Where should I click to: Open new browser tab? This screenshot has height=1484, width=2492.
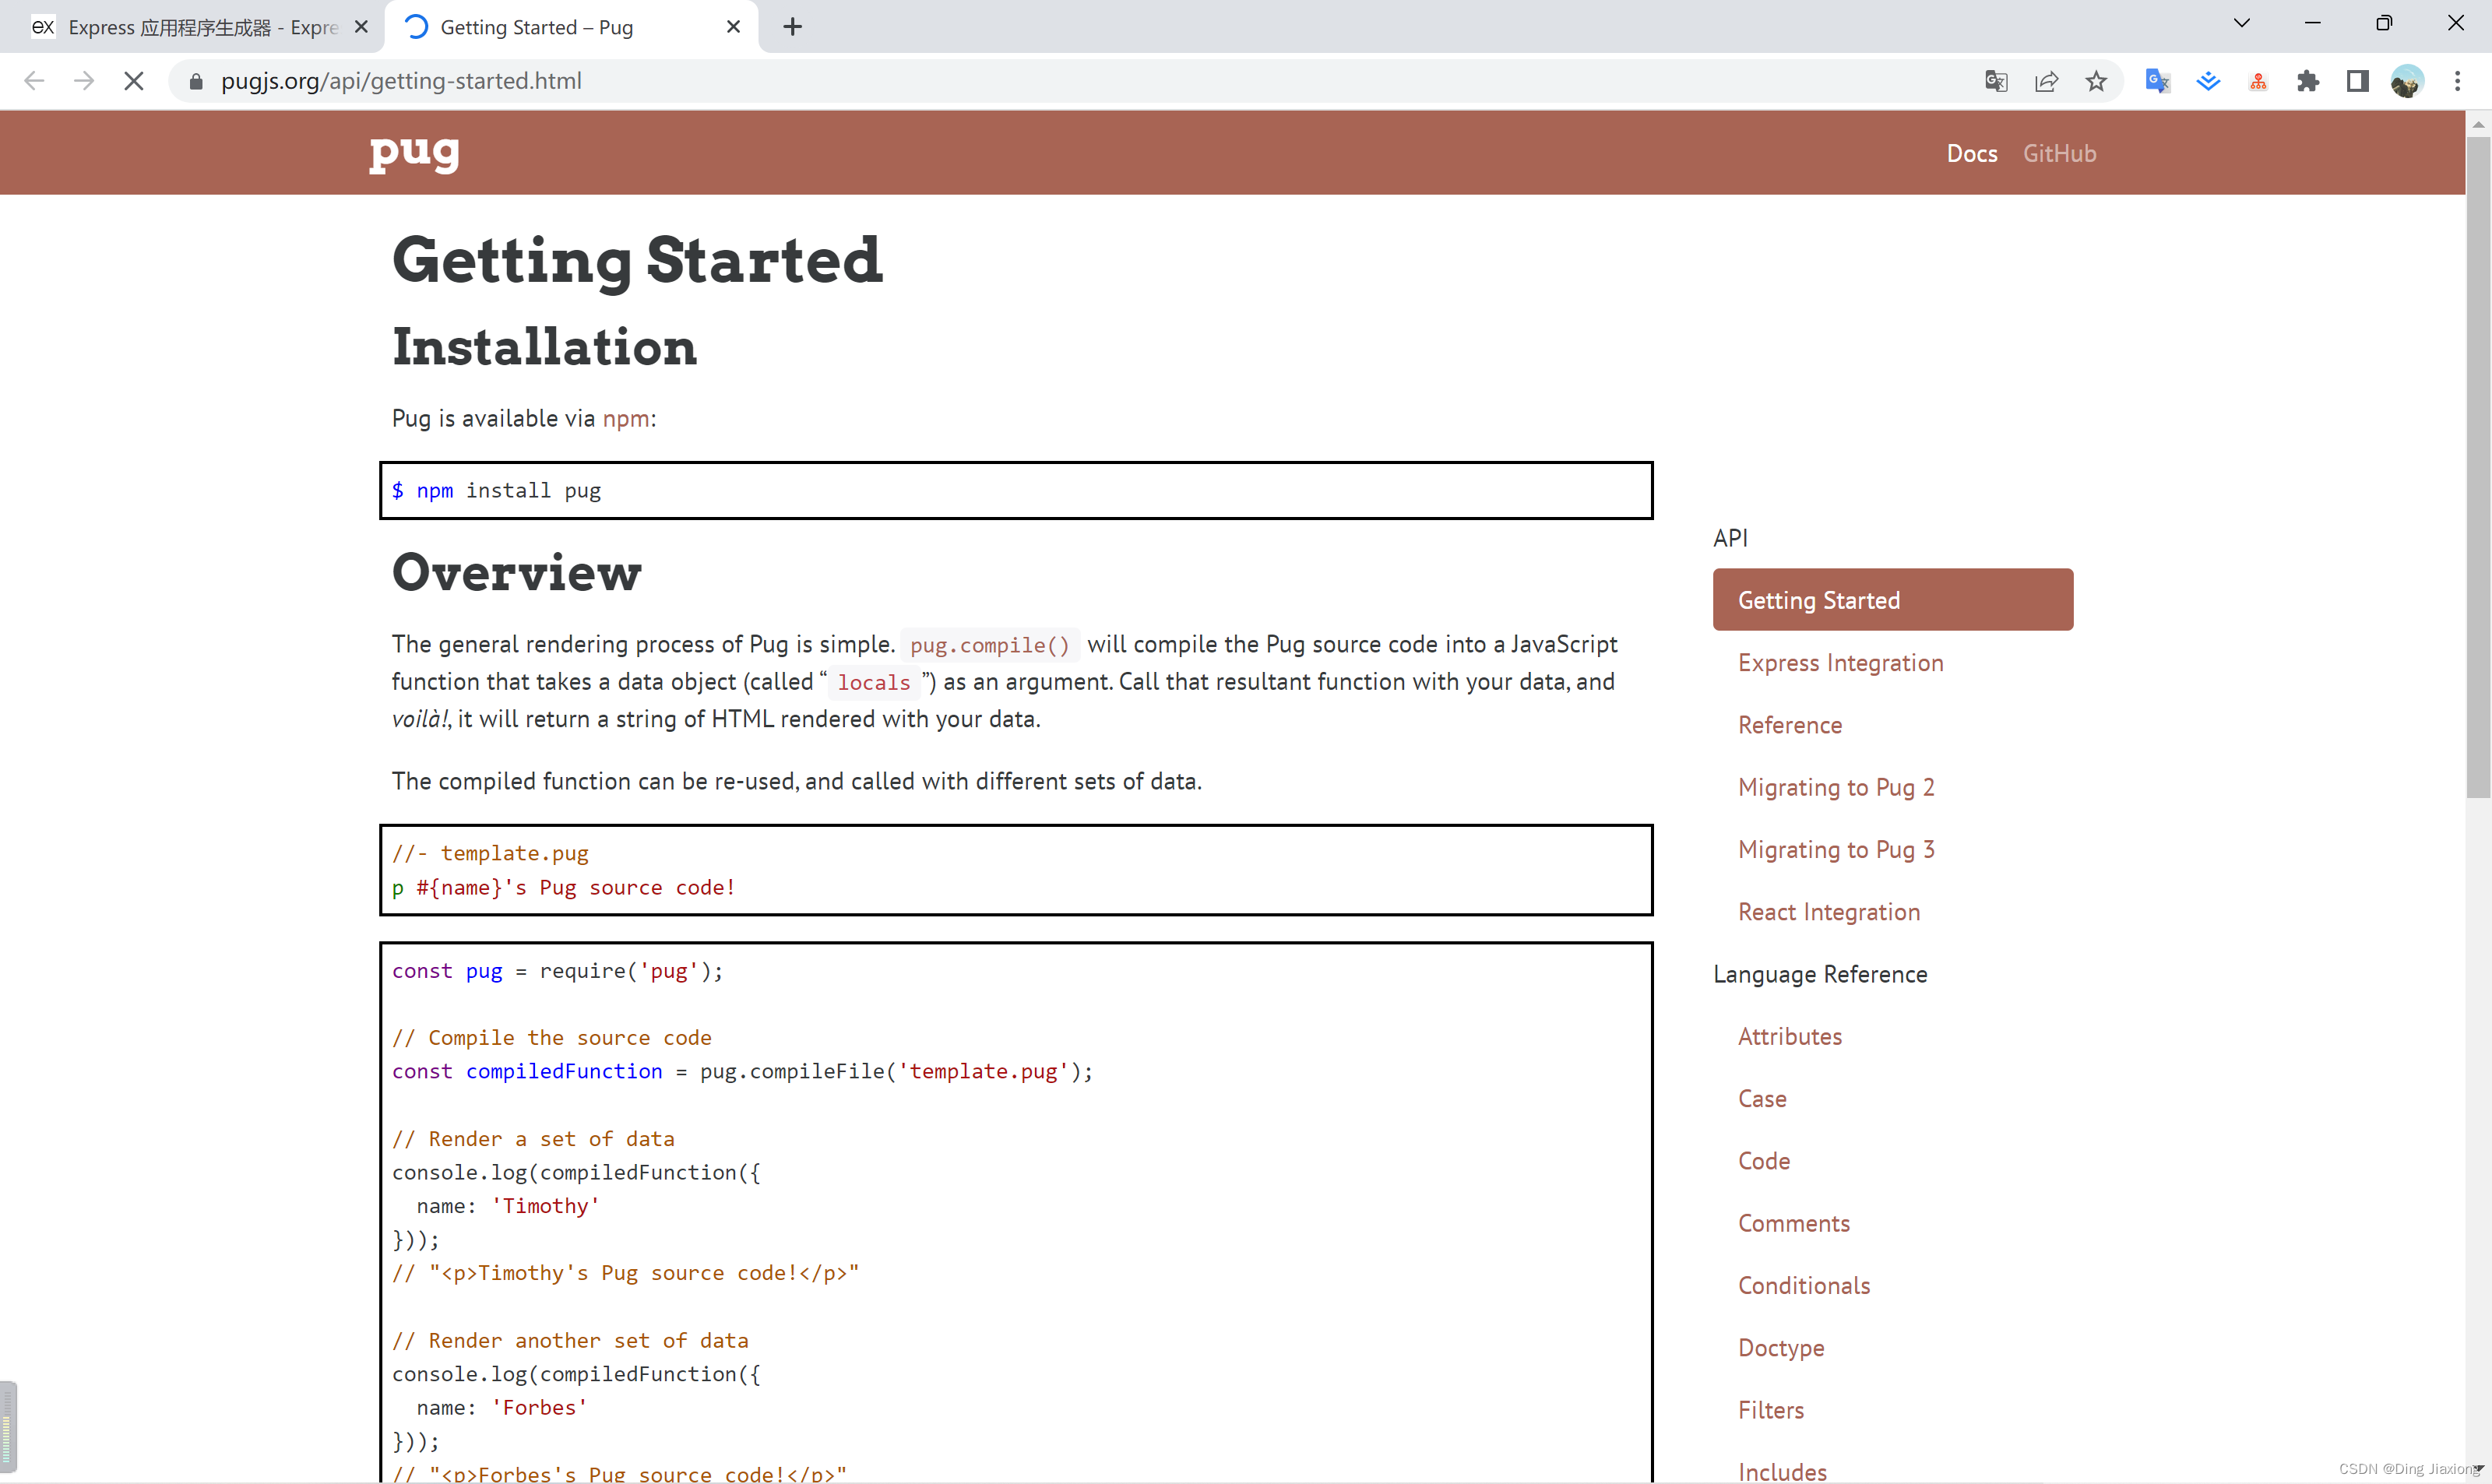pyautogui.click(x=792, y=27)
